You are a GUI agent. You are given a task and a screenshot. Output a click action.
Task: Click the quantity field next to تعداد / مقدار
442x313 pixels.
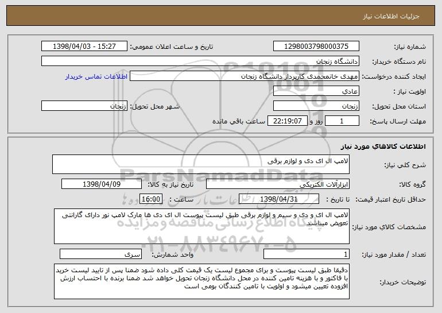tap(307, 254)
